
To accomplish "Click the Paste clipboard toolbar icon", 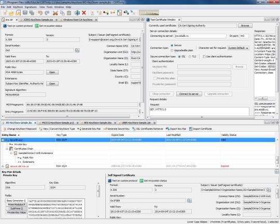I will (x=69, y=13).
